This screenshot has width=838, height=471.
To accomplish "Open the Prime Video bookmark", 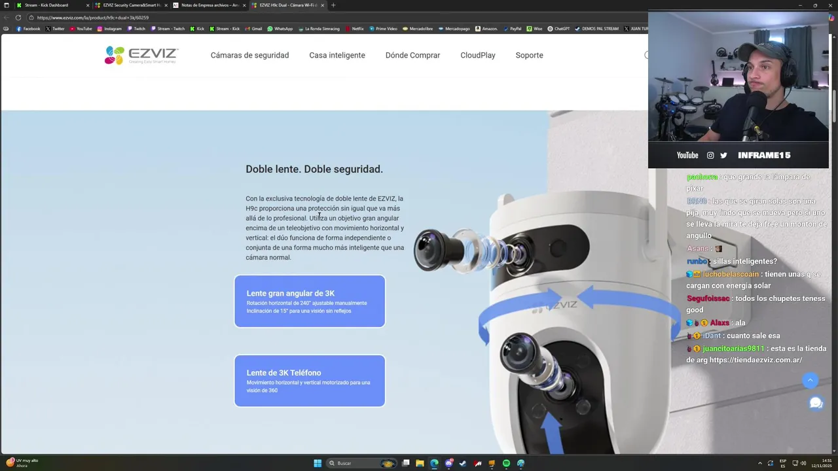I will coord(383,29).
